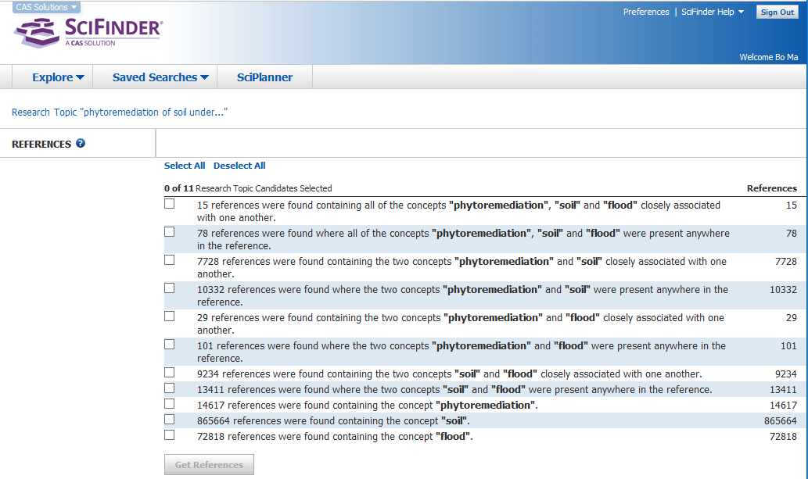The height and width of the screenshot is (479, 808).
Task: Click the REFERENCES heading
Action: [x=41, y=145]
